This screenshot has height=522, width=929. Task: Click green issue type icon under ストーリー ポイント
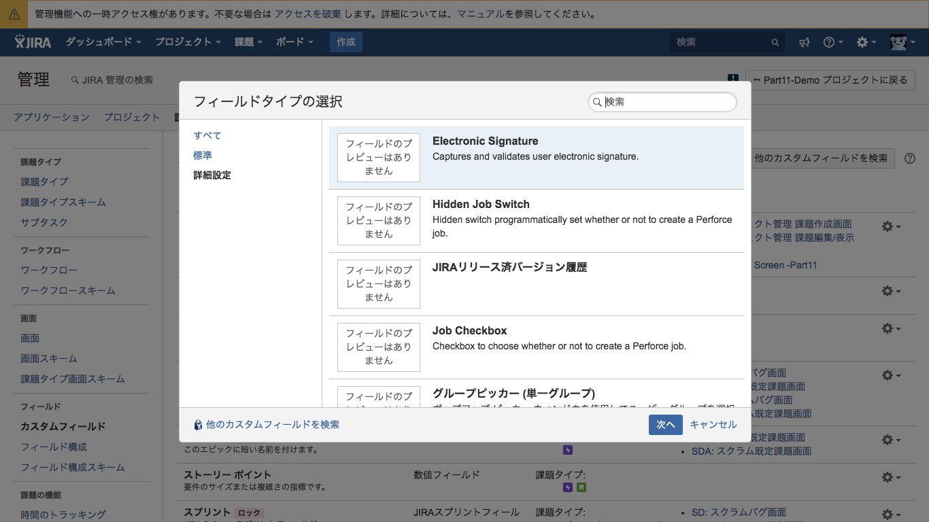point(581,487)
